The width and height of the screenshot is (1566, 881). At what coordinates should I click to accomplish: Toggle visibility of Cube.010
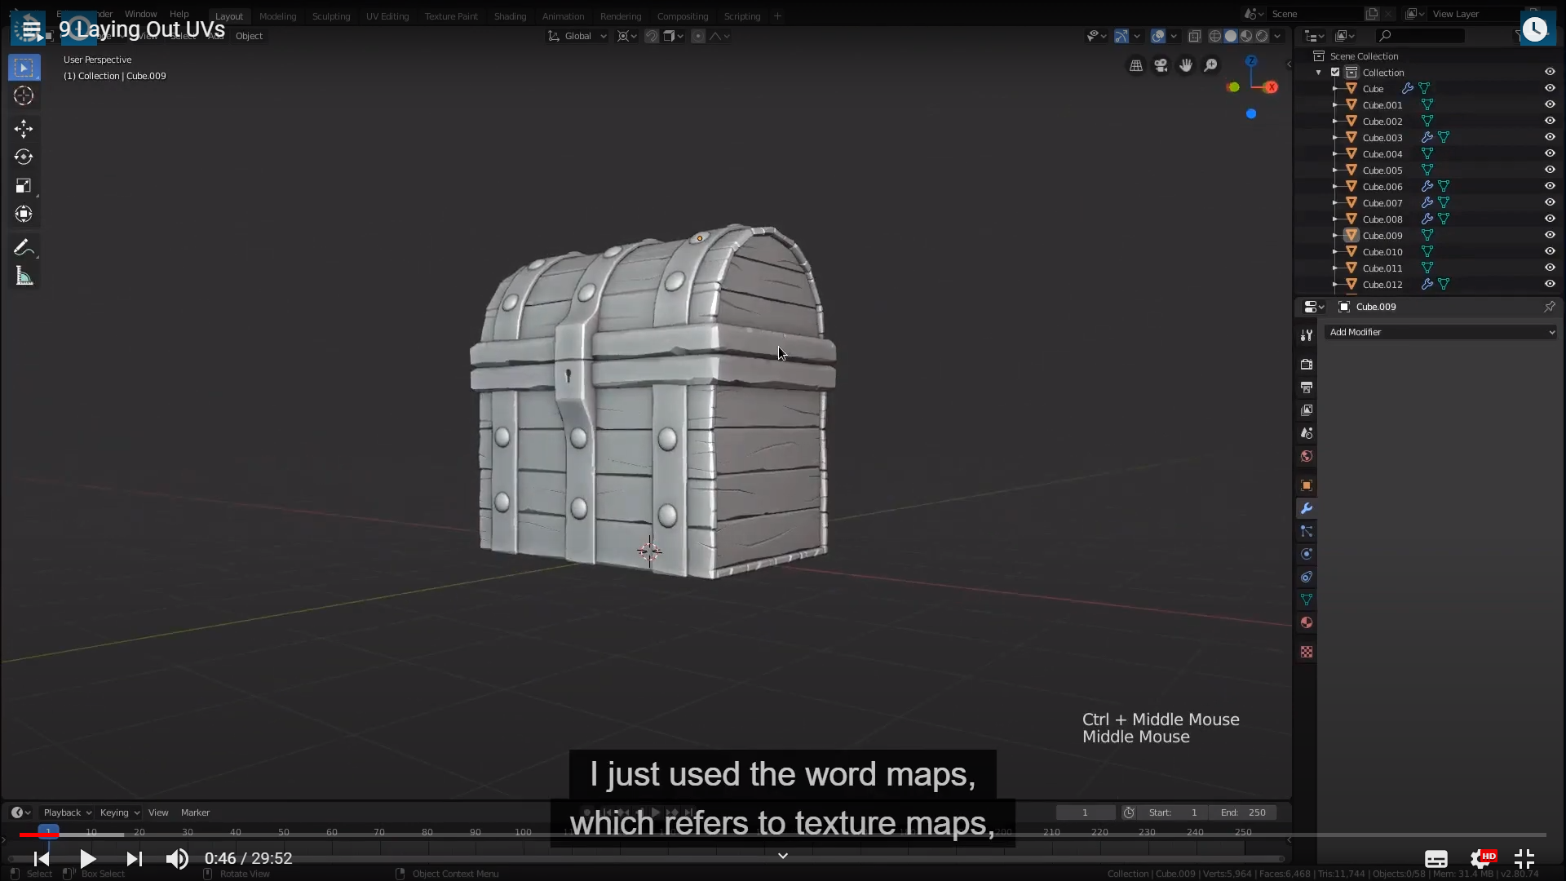coord(1550,251)
